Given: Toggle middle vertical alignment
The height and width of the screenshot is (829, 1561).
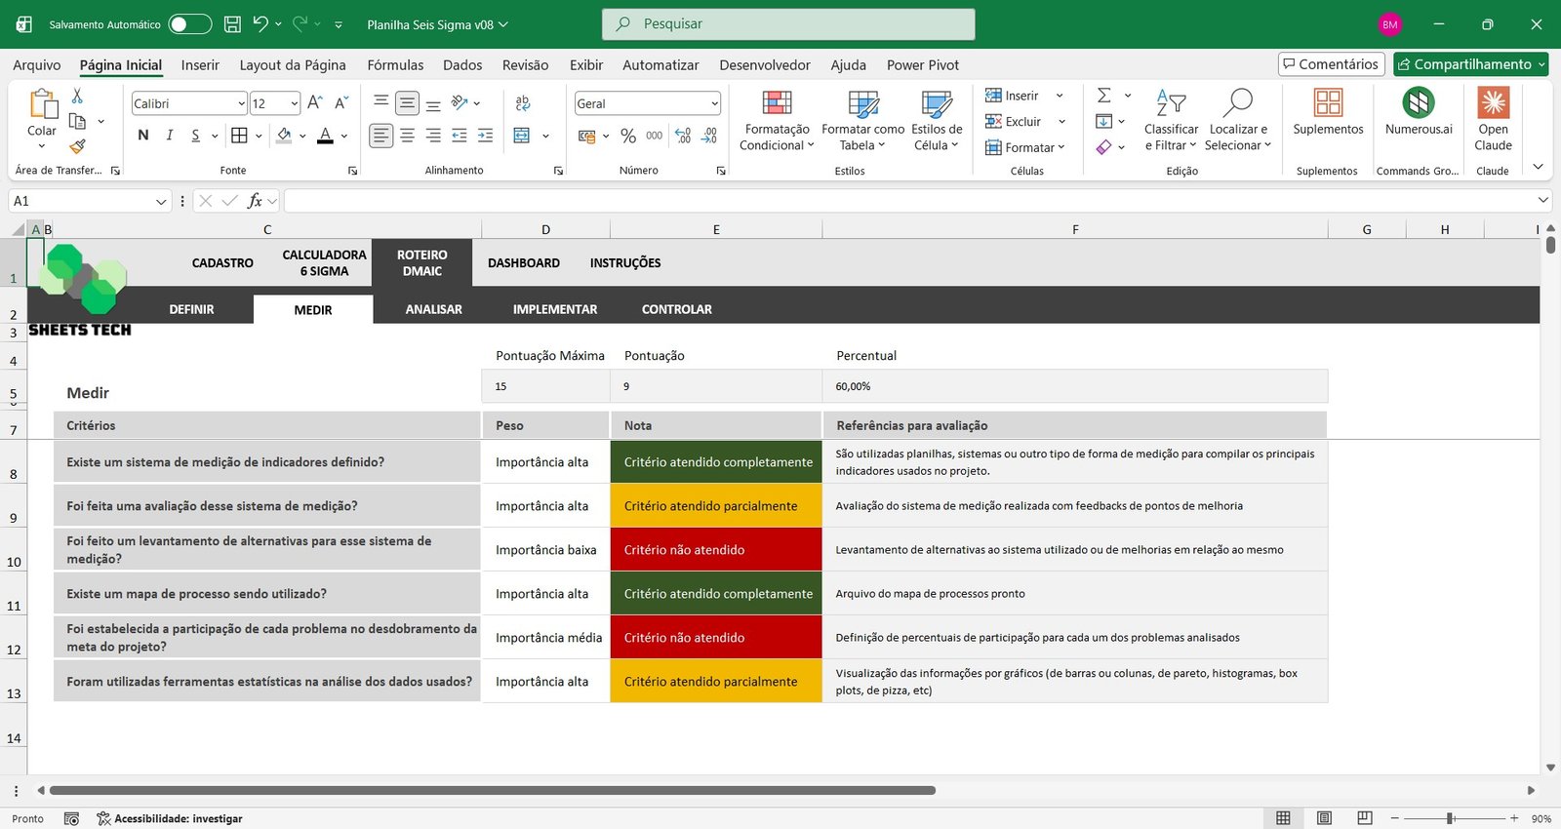Looking at the screenshot, I should pyautogui.click(x=408, y=102).
